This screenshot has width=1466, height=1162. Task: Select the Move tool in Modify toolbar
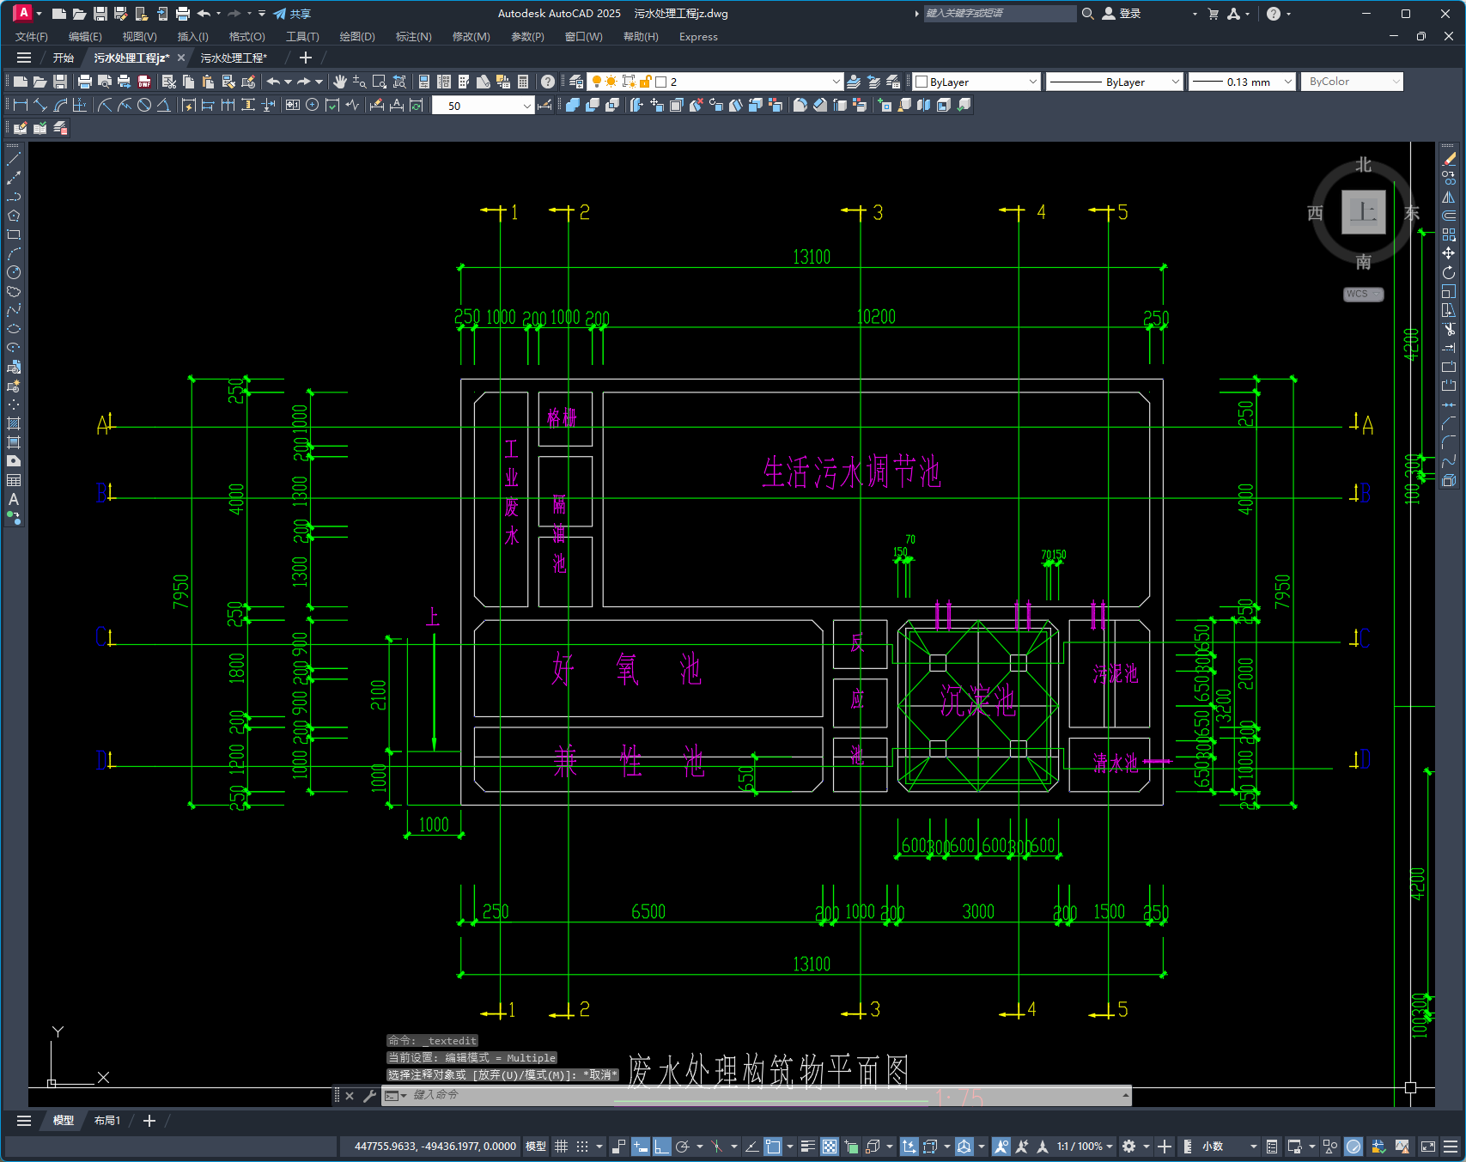(1449, 253)
